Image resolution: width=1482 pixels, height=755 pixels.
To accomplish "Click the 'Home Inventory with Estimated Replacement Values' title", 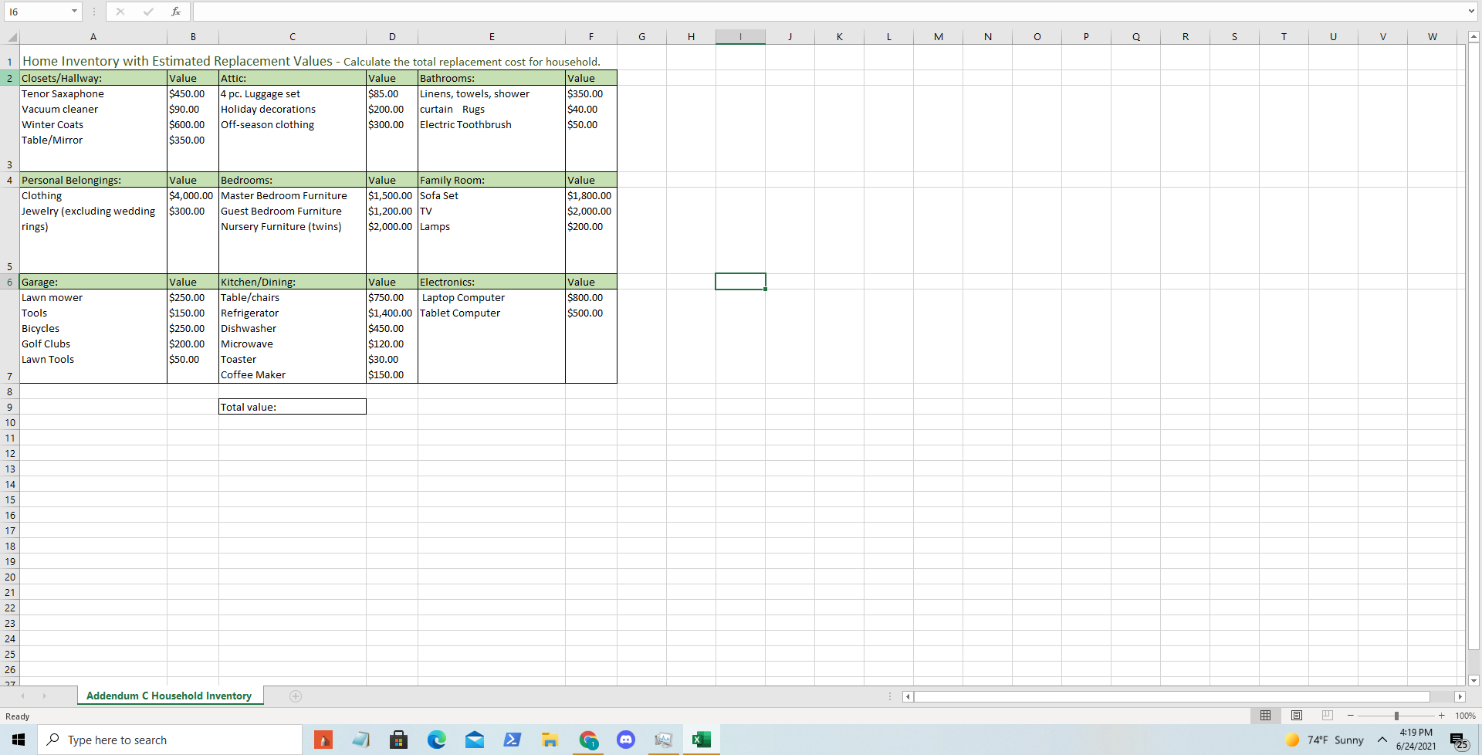I will (x=178, y=61).
